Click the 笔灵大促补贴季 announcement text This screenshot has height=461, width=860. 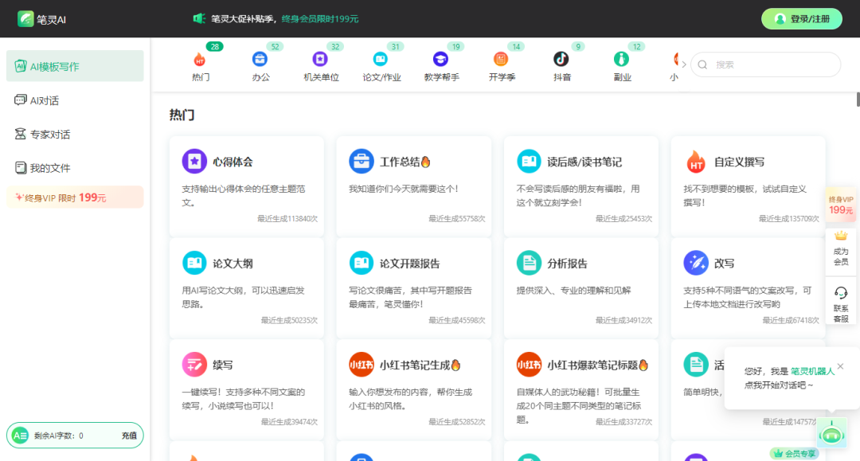click(x=242, y=18)
